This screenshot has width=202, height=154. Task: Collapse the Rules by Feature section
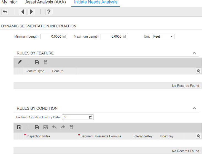tap(194, 53)
